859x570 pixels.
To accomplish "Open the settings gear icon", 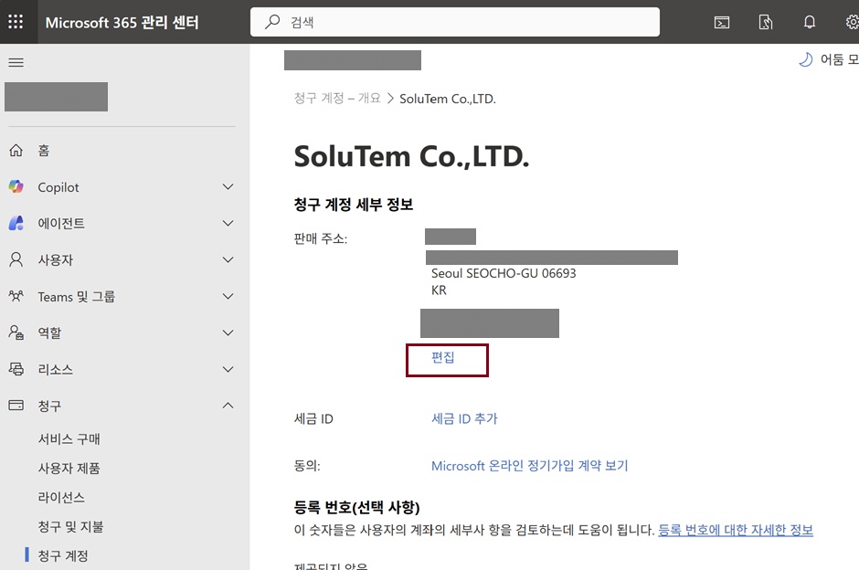I will 853,23.
